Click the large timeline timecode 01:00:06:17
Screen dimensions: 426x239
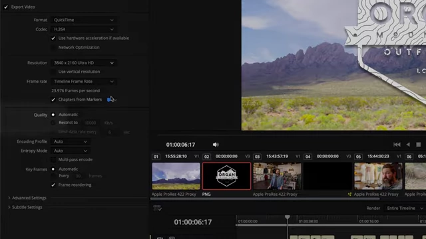pos(193,222)
